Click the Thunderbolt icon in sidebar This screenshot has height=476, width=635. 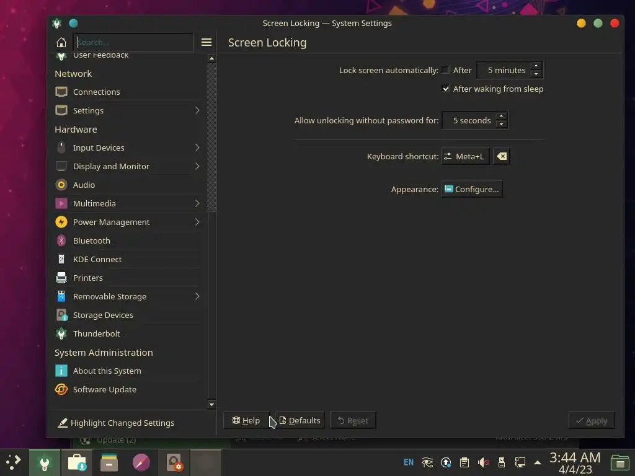click(61, 333)
